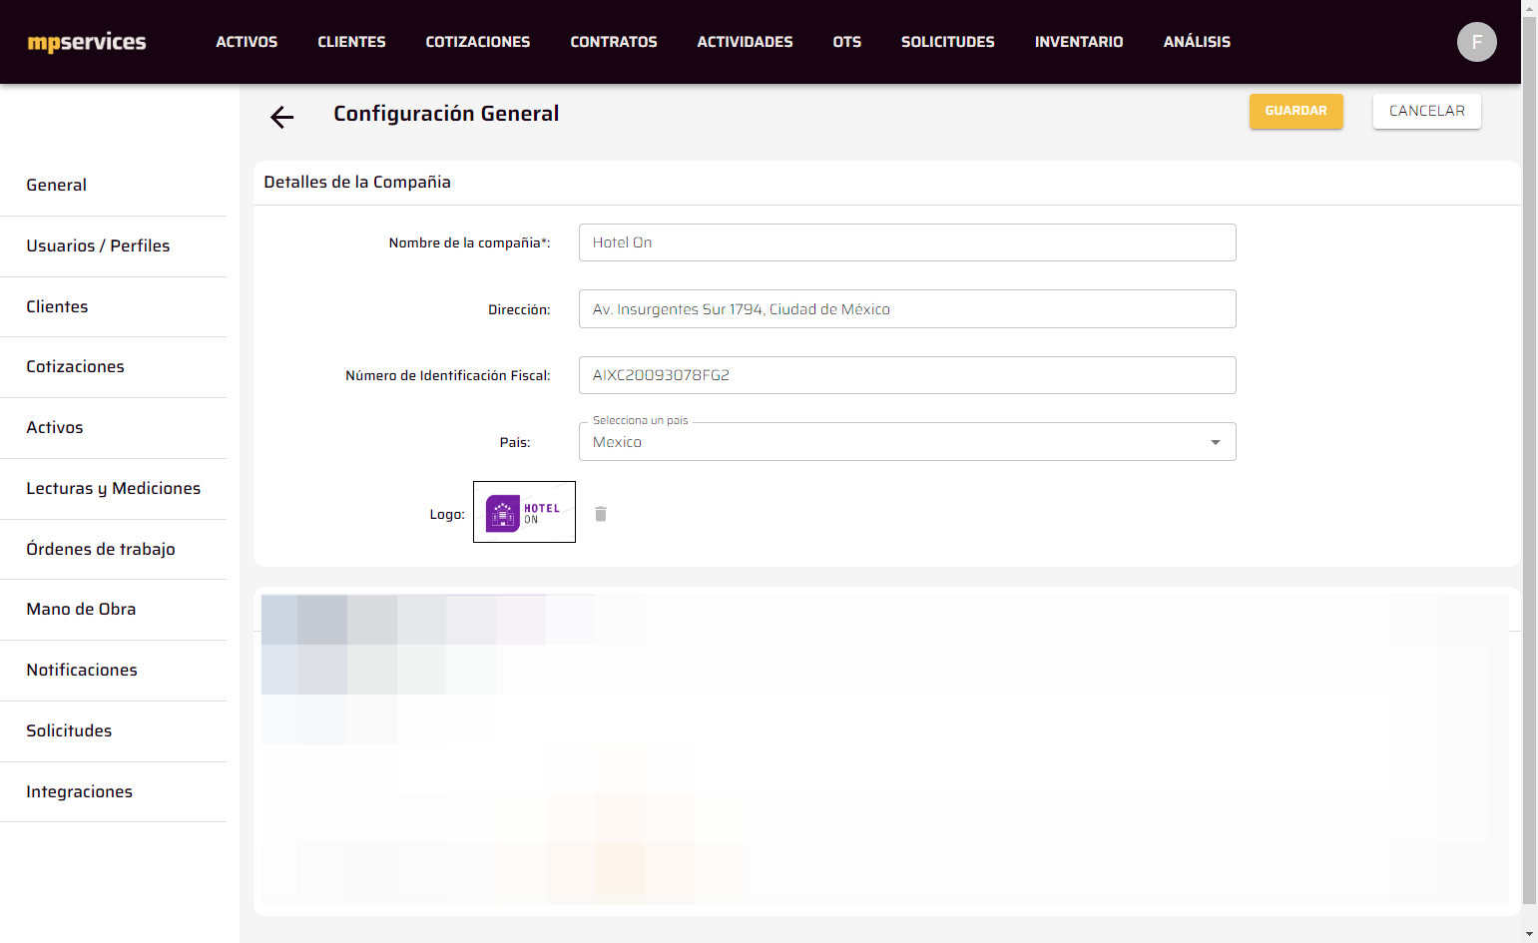Image resolution: width=1538 pixels, height=943 pixels.
Task: Delete the logo with trash icon
Action: pyautogui.click(x=601, y=514)
